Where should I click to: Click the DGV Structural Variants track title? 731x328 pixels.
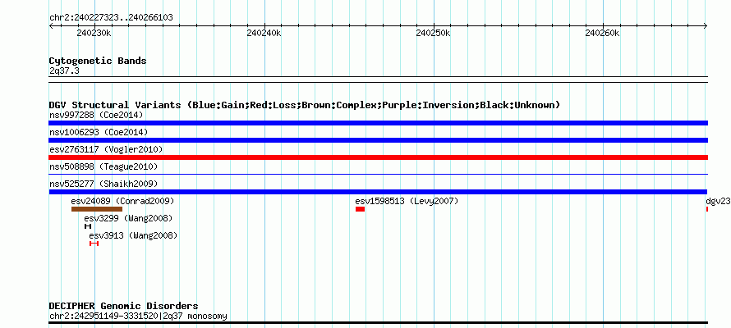[x=305, y=105]
